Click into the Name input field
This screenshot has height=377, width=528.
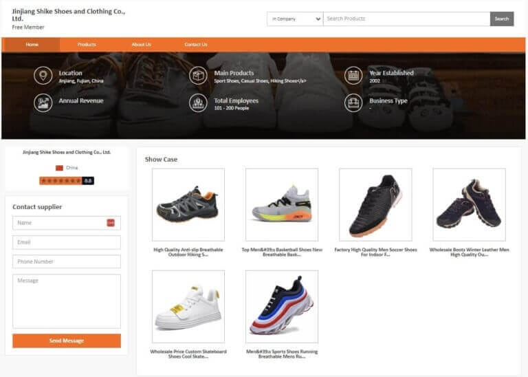67,223
